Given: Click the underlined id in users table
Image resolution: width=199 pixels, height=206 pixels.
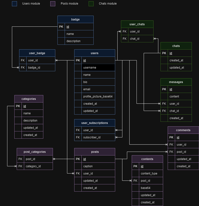Looking at the screenshot, I should (x=85, y=61).
